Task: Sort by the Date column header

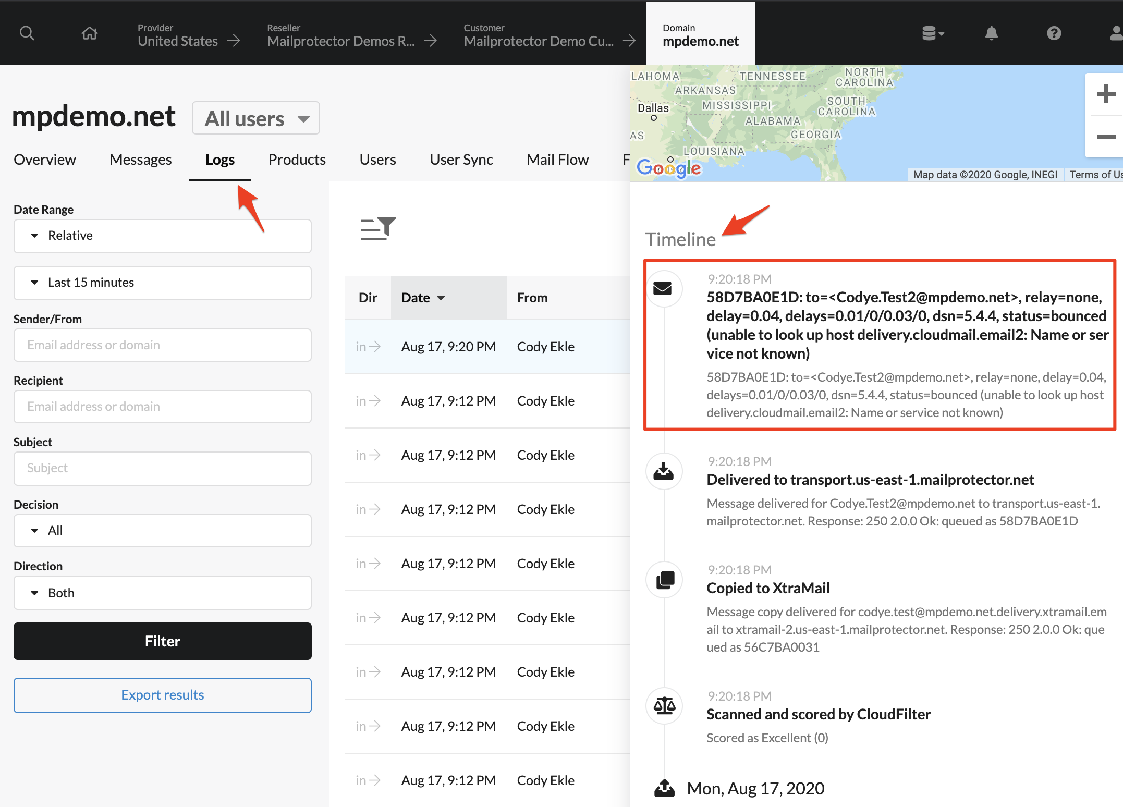Action: point(448,298)
